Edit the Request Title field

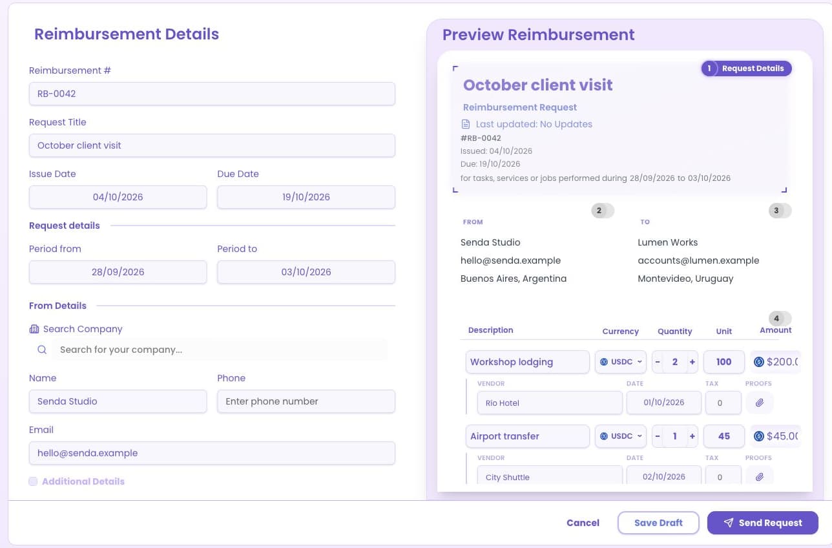point(212,145)
